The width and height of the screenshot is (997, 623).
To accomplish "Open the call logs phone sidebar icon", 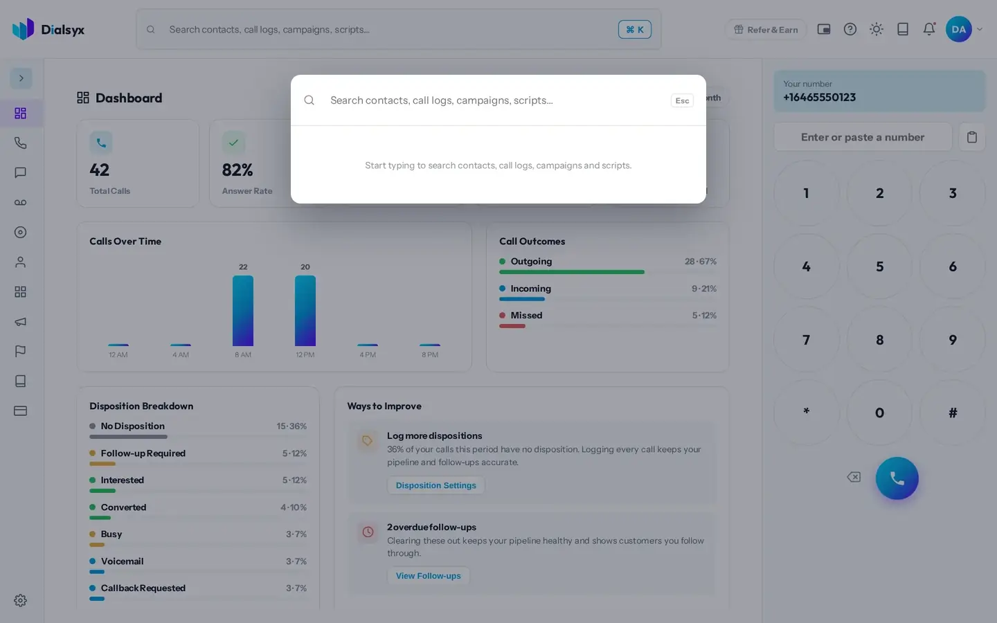I will pos(20,143).
